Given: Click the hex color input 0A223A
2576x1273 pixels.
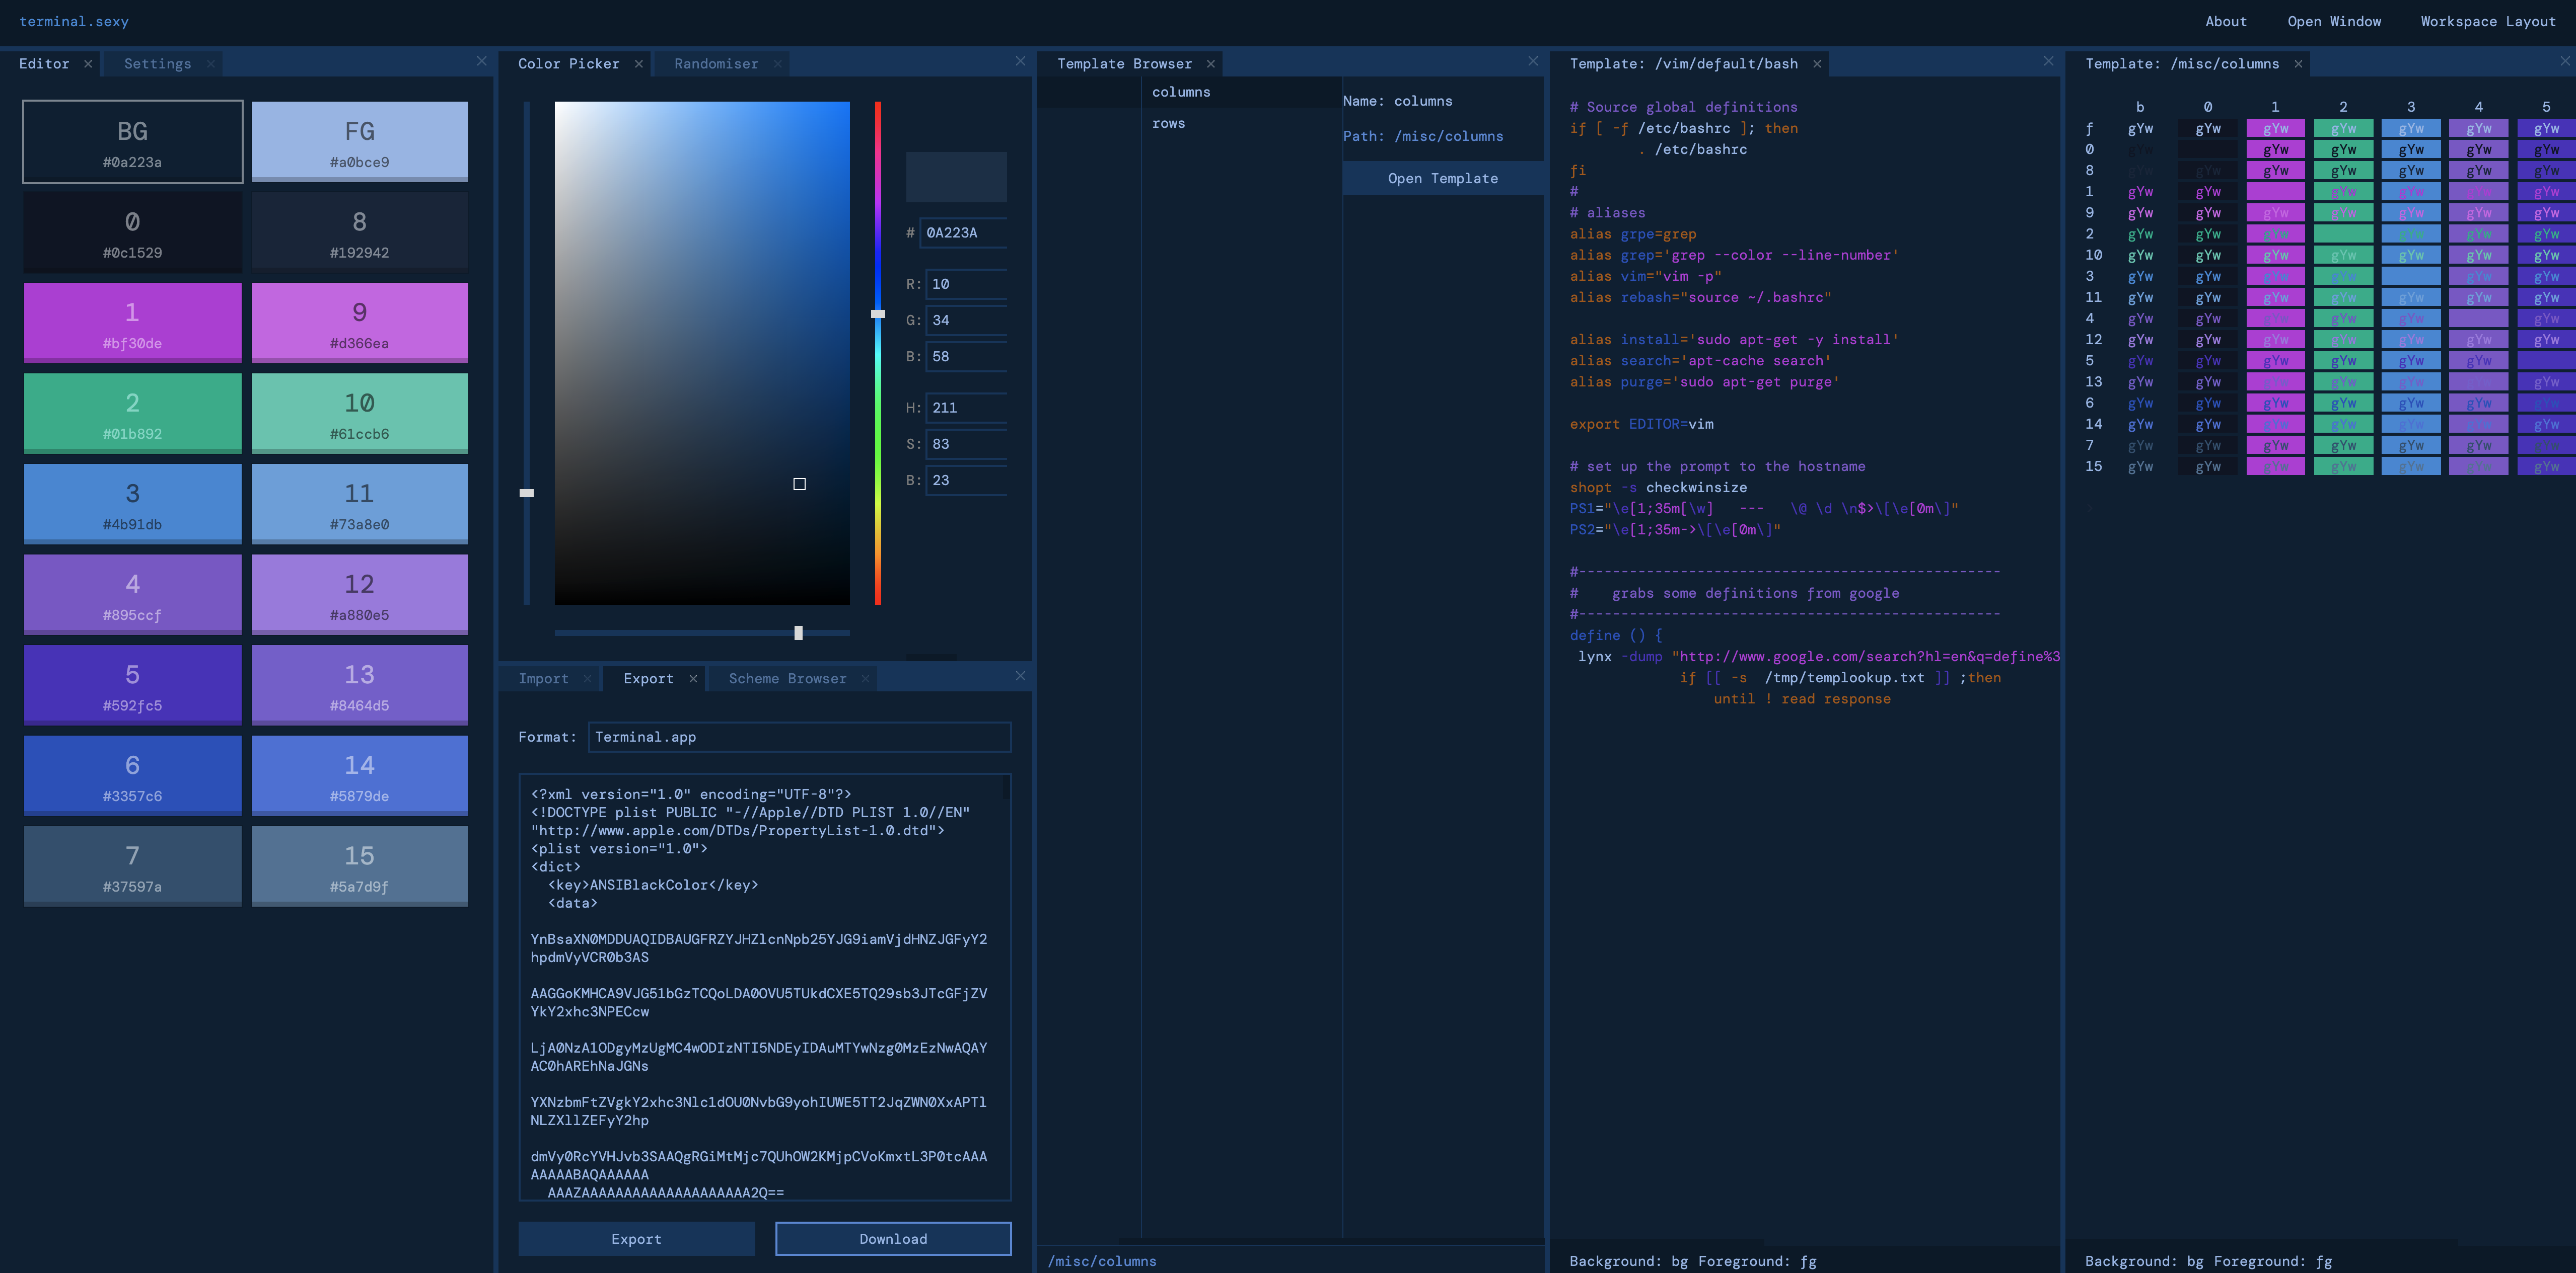Looking at the screenshot, I should tap(963, 233).
